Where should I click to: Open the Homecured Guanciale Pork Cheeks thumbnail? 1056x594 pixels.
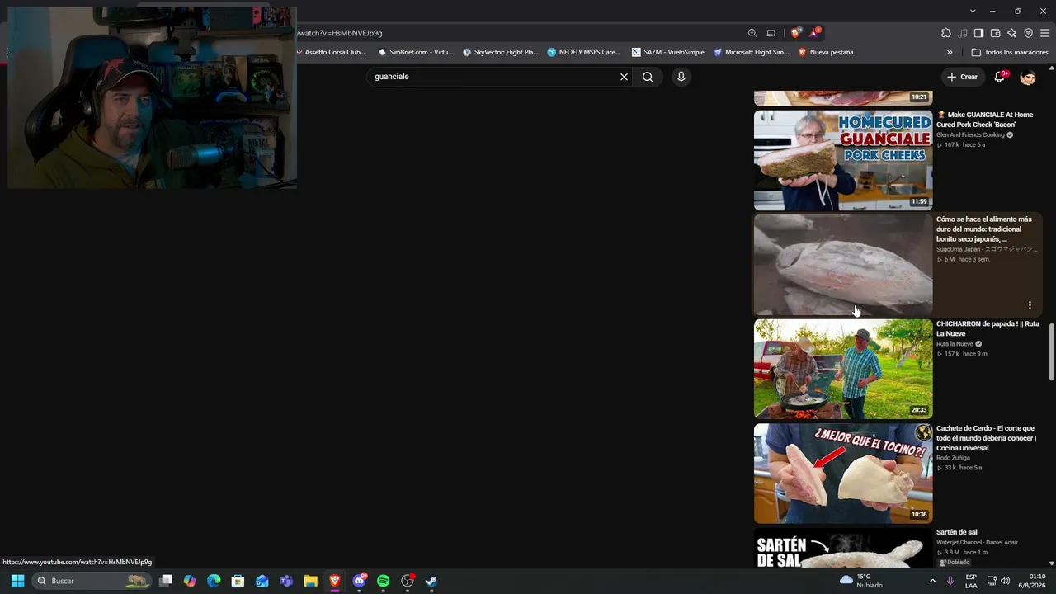[843, 160]
